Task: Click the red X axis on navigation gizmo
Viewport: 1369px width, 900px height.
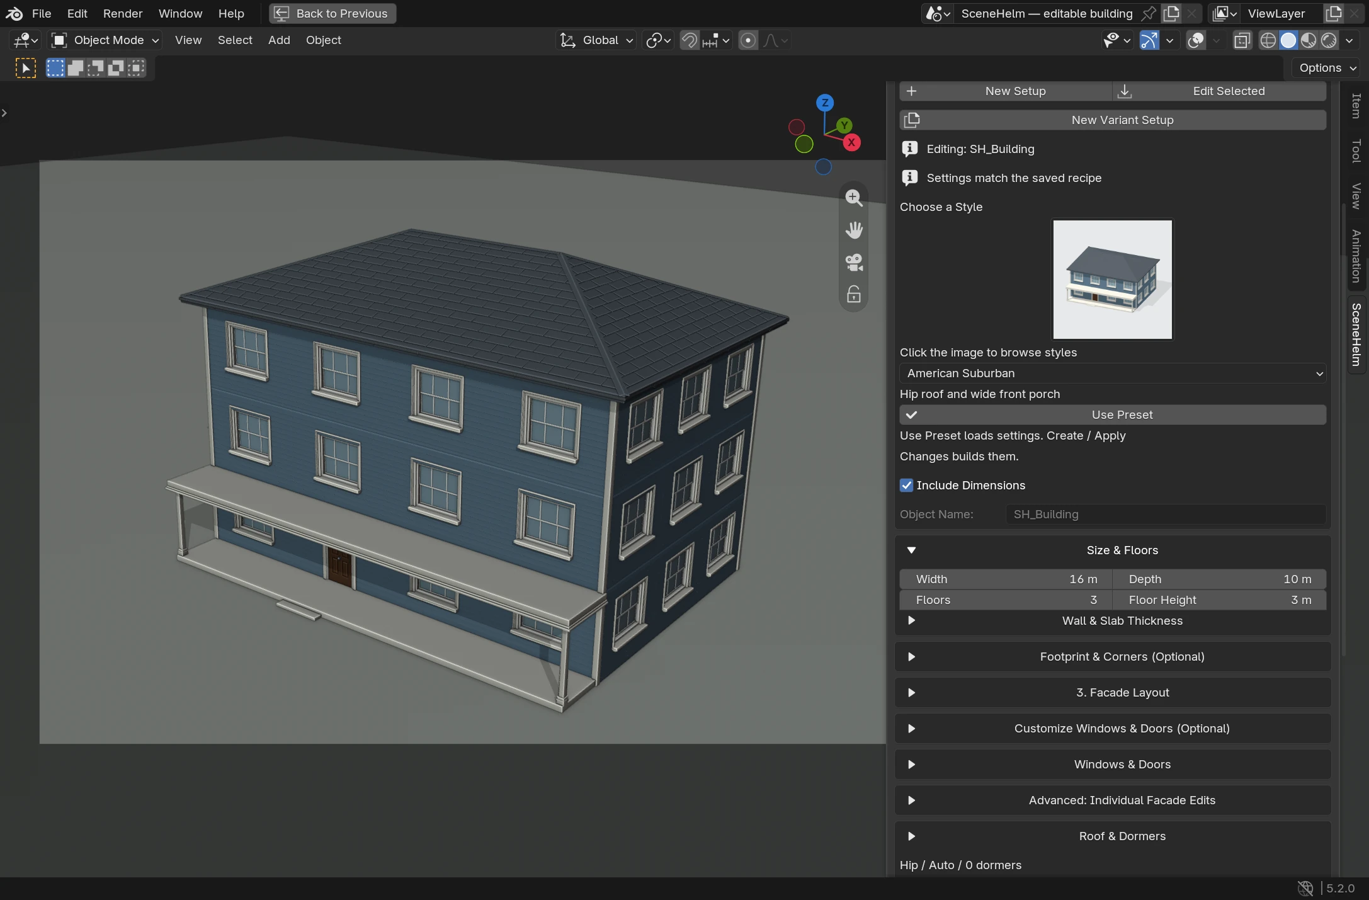Action: (x=851, y=142)
